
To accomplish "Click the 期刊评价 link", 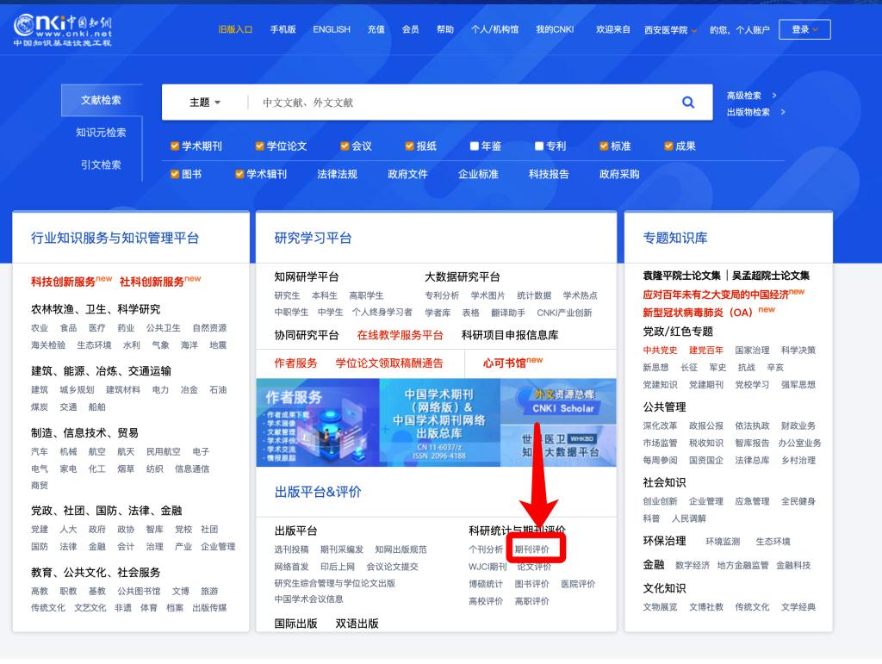I will click(531, 549).
